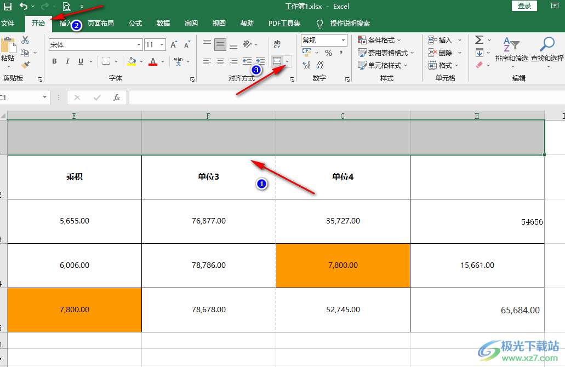Click the decrease indent icon
Screen dimensions: 565x367
point(247,61)
